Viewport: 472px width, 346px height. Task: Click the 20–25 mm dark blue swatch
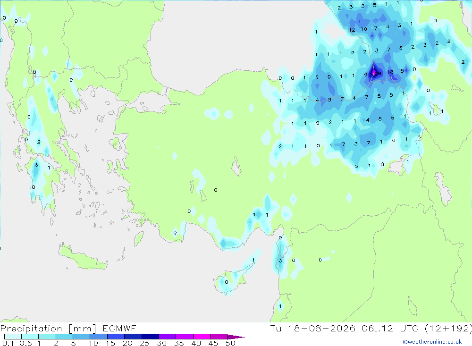133,337
